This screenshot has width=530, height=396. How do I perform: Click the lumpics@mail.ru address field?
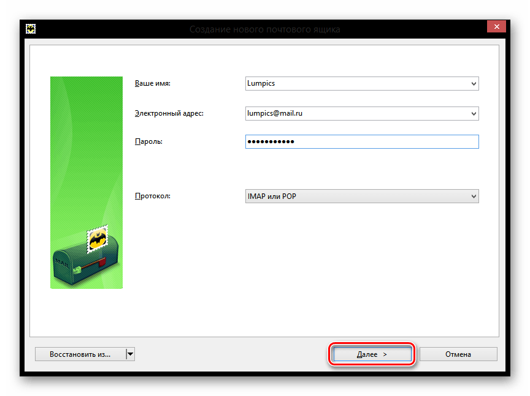coord(356,113)
